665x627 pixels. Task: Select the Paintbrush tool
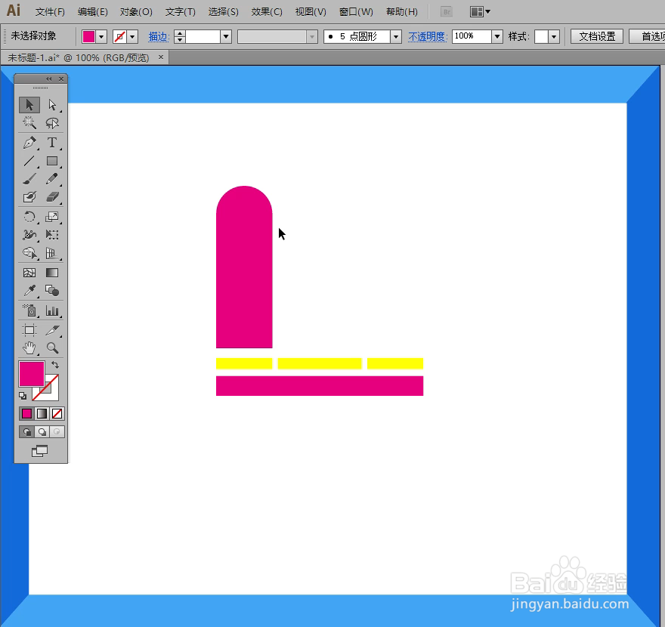coord(29,179)
